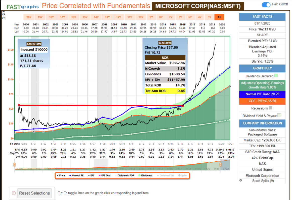This screenshot has width=292, height=200.
Task: Click the right range slider handle
Action: coord(220,164)
